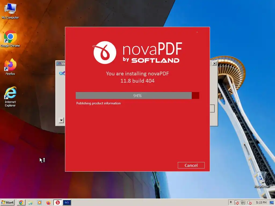Close the background Visual C++ dialog
275x206 pixels.
pyautogui.click(x=214, y=63)
